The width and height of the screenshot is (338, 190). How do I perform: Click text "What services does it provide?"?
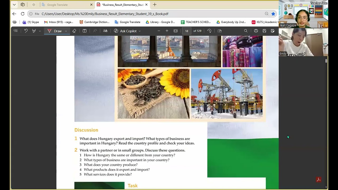(108, 174)
